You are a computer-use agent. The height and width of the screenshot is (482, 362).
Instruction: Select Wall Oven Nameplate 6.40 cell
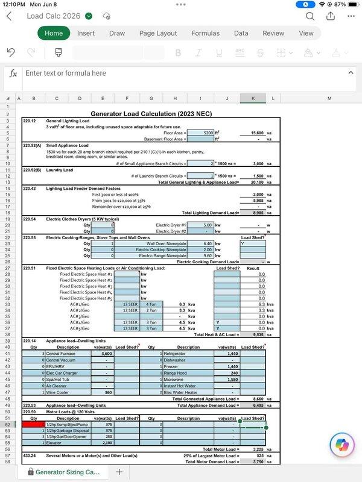tap(200, 243)
